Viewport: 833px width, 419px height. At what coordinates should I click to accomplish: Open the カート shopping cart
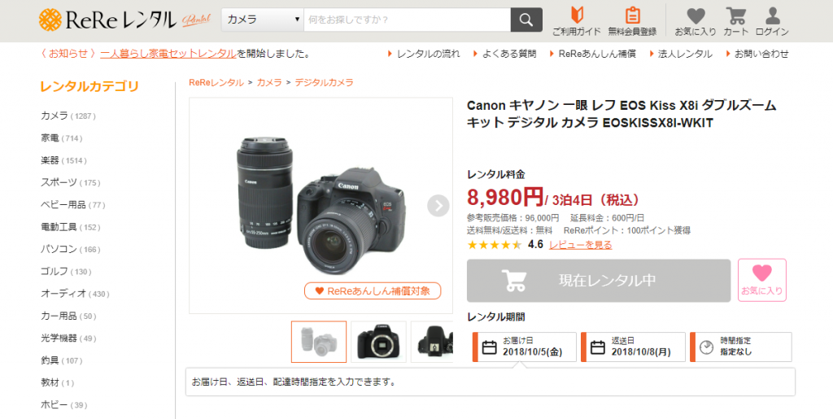coord(735,21)
